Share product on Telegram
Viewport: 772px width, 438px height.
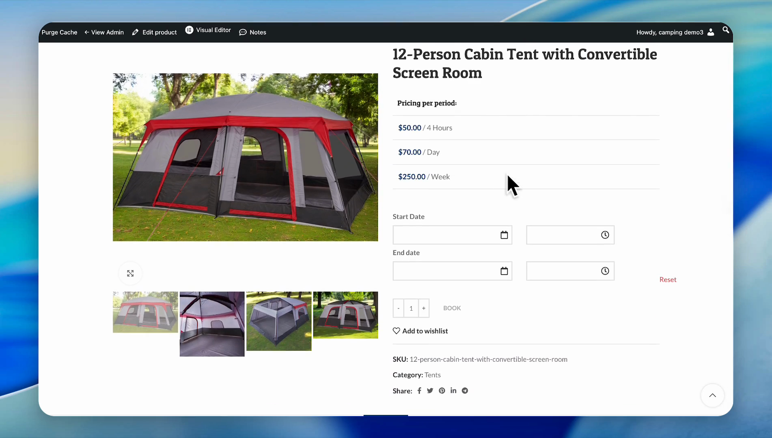click(465, 391)
